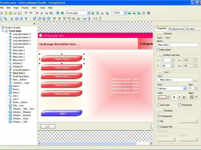Click the ellipsis button beside Text field
Screen dimensions: 201x150
[195, 80]
